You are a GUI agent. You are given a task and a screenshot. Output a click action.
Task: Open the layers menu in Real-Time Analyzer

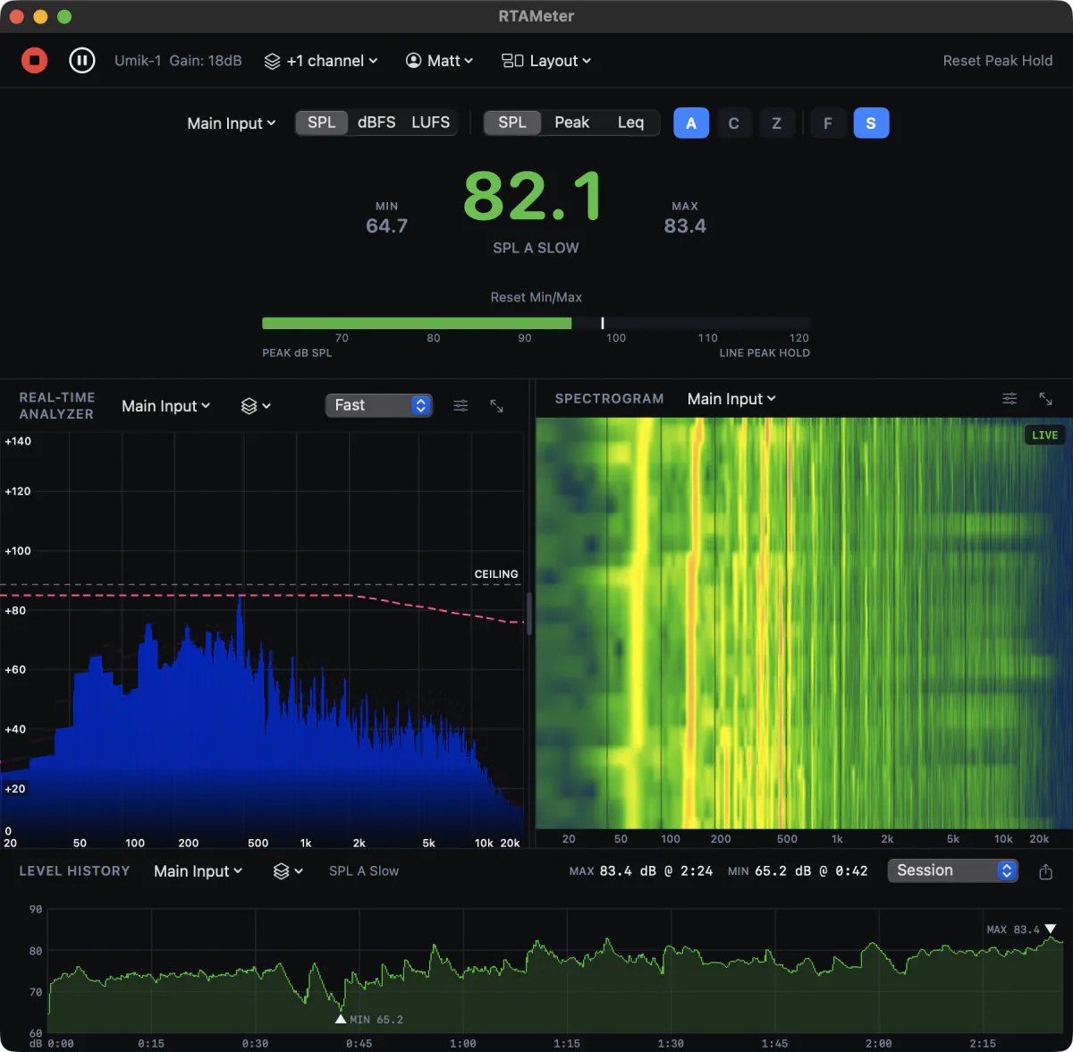click(256, 406)
